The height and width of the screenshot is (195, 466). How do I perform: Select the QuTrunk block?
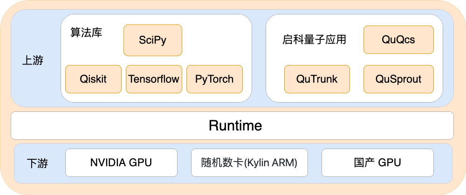click(317, 79)
